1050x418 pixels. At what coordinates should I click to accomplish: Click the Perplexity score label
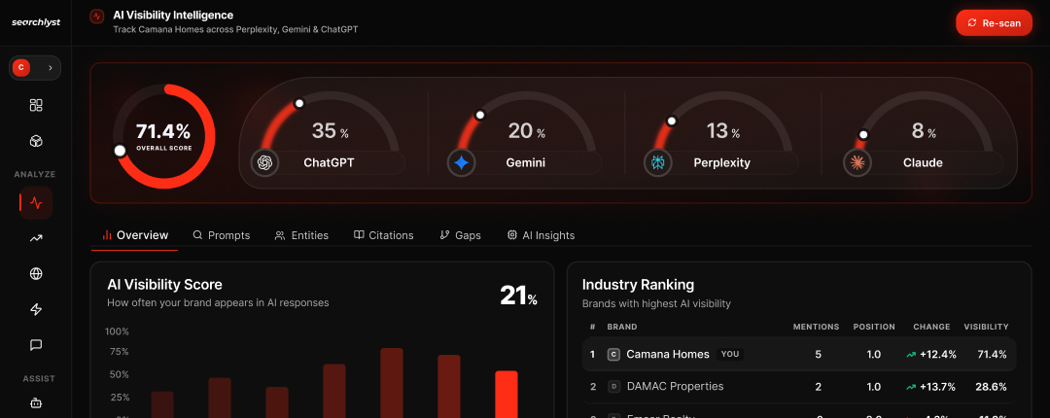tap(721, 162)
